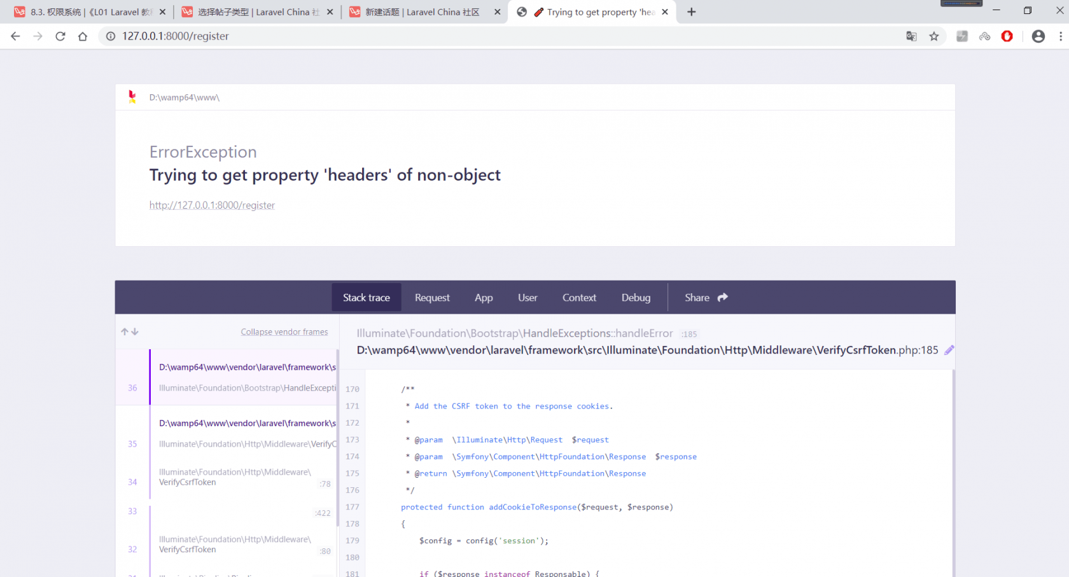Image resolution: width=1069 pixels, height=577 pixels.
Task: Go forward in browser history
Action: point(38,36)
